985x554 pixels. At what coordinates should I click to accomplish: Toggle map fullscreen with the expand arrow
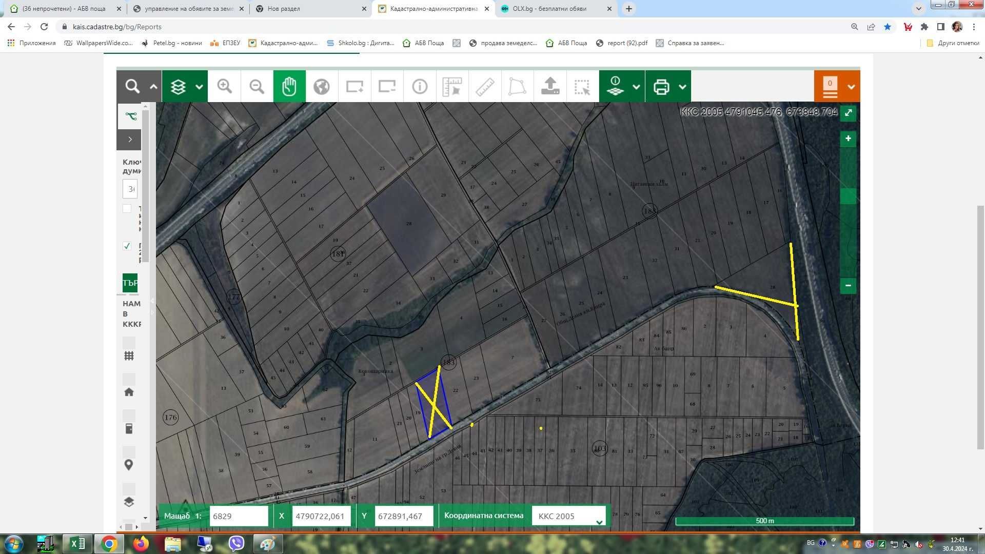pos(849,113)
